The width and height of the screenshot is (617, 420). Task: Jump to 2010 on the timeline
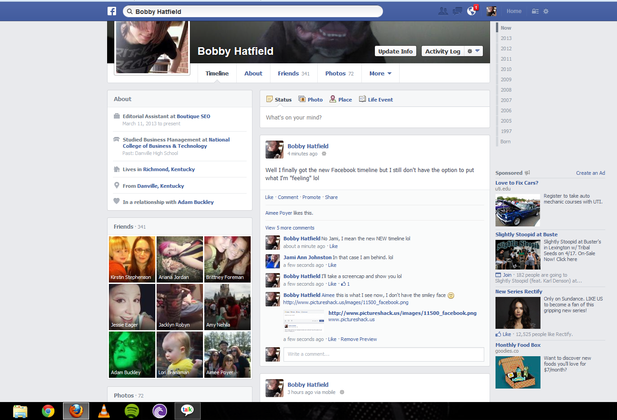(506, 69)
